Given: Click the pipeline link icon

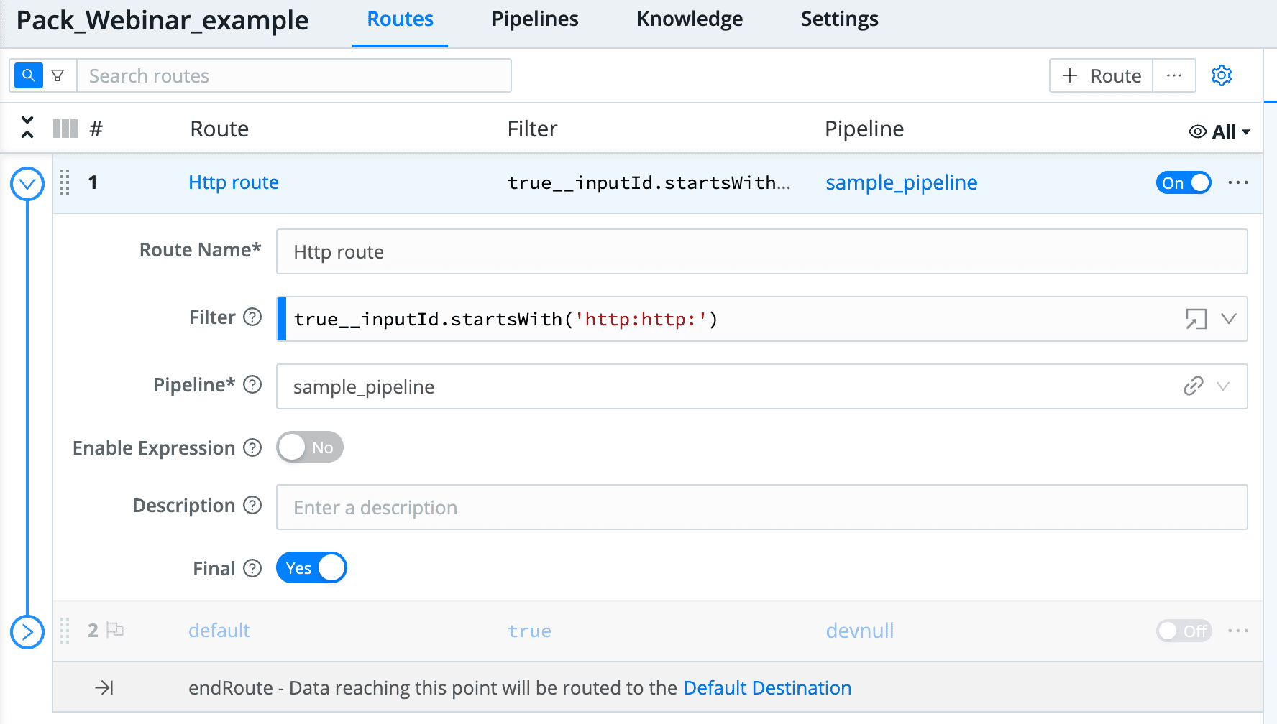Looking at the screenshot, I should 1193,386.
